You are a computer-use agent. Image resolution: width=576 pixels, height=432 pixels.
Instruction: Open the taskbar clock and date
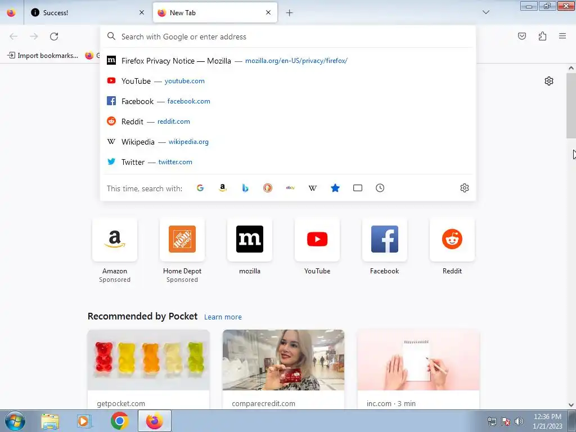[x=547, y=421]
